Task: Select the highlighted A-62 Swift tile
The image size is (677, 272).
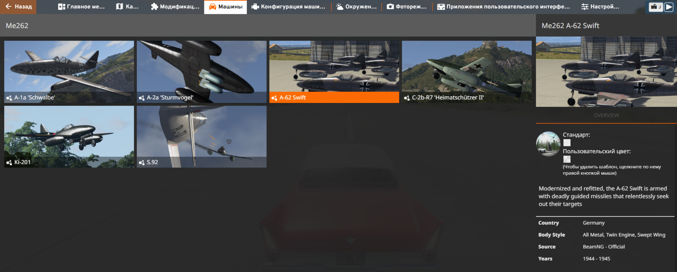Action: pyautogui.click(x=334, y=72)
